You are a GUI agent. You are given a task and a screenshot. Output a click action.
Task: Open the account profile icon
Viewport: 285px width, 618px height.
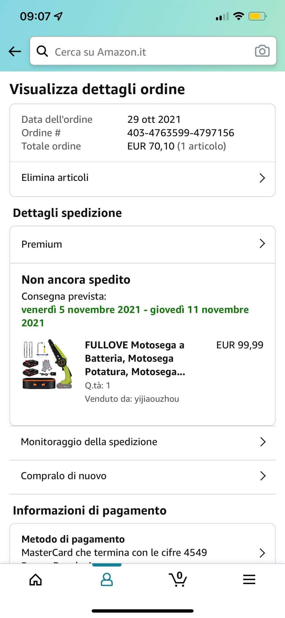pos(107,579)
